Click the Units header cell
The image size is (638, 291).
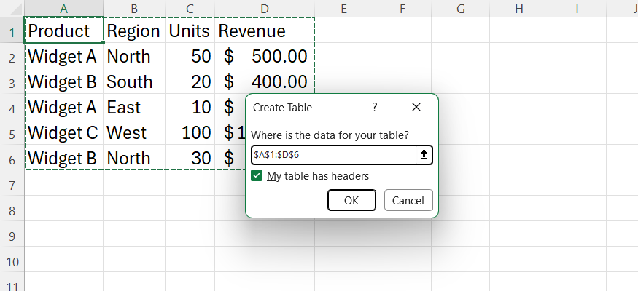190,31
